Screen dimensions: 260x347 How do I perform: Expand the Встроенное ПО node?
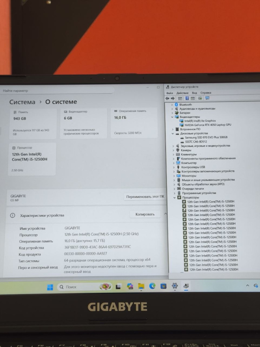173,129
